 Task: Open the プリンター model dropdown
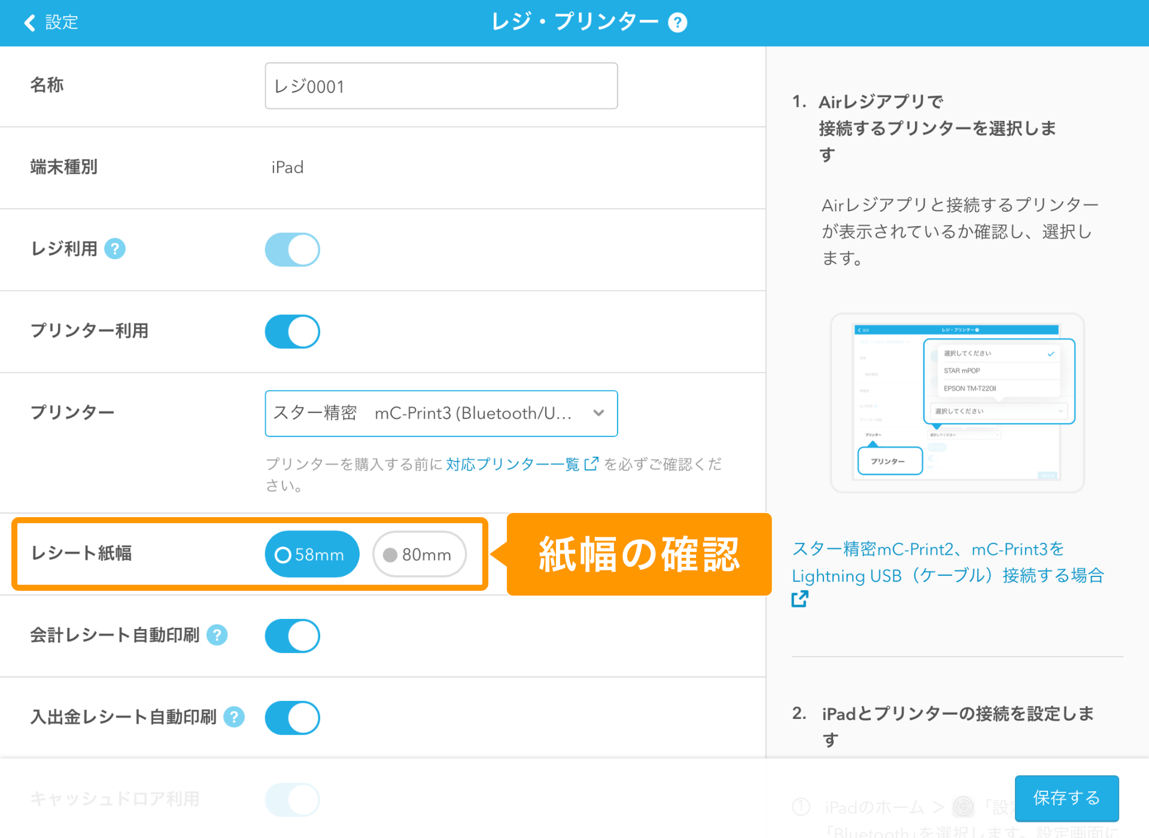441,414
